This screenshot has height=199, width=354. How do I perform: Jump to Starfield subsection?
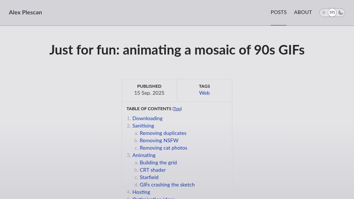(x=149, y=177)
